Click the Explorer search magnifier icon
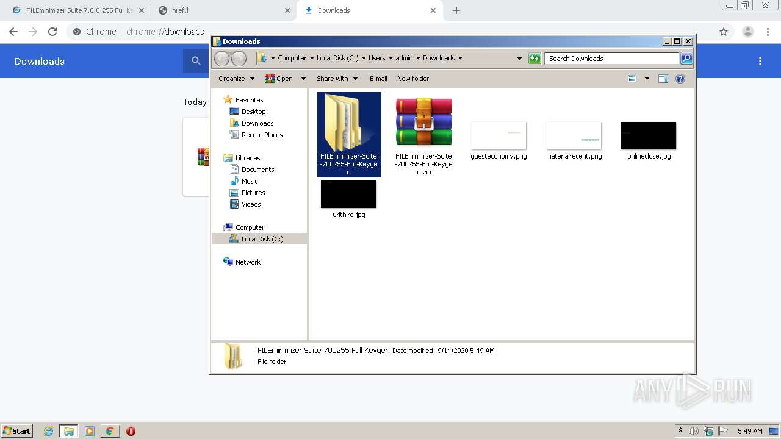The image size is (781, 439). (x=686, y=59)
